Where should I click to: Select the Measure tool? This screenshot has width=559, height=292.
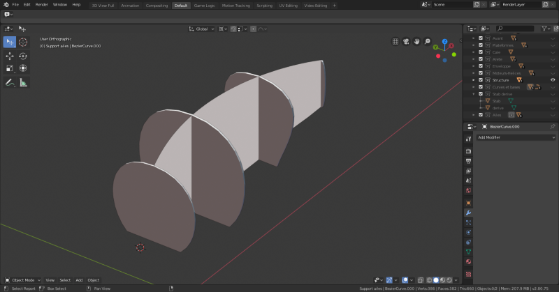tap(23, 82)
